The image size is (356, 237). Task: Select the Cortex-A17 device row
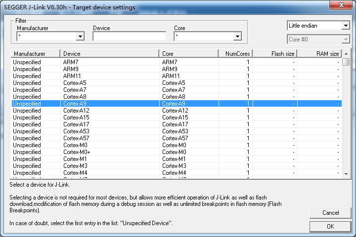(177, 124)
